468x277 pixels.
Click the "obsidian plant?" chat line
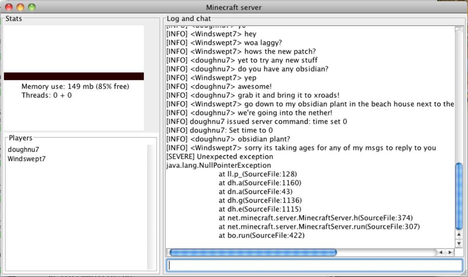(229, 139)
